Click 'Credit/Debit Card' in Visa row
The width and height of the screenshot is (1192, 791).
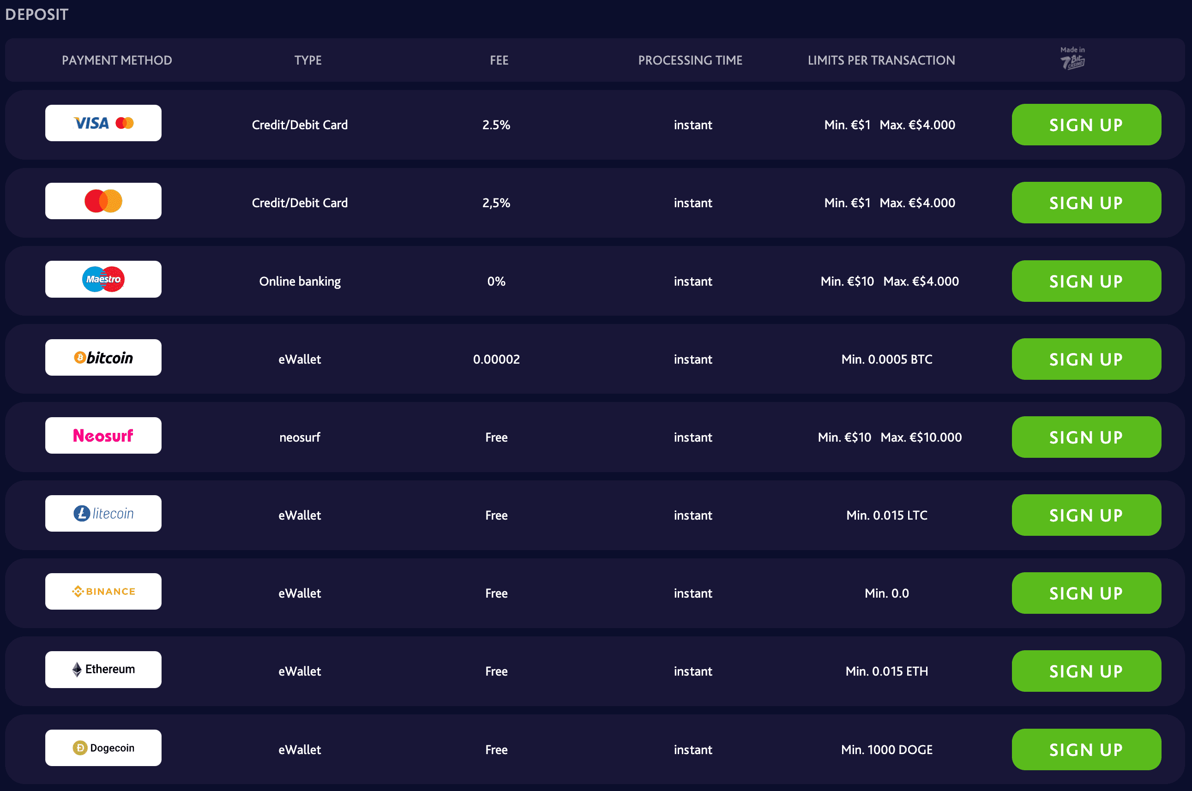[300, 125]
